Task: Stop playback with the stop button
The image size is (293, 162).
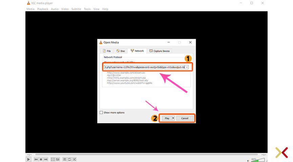Action: pyautogui.click(x=41, y=159)
